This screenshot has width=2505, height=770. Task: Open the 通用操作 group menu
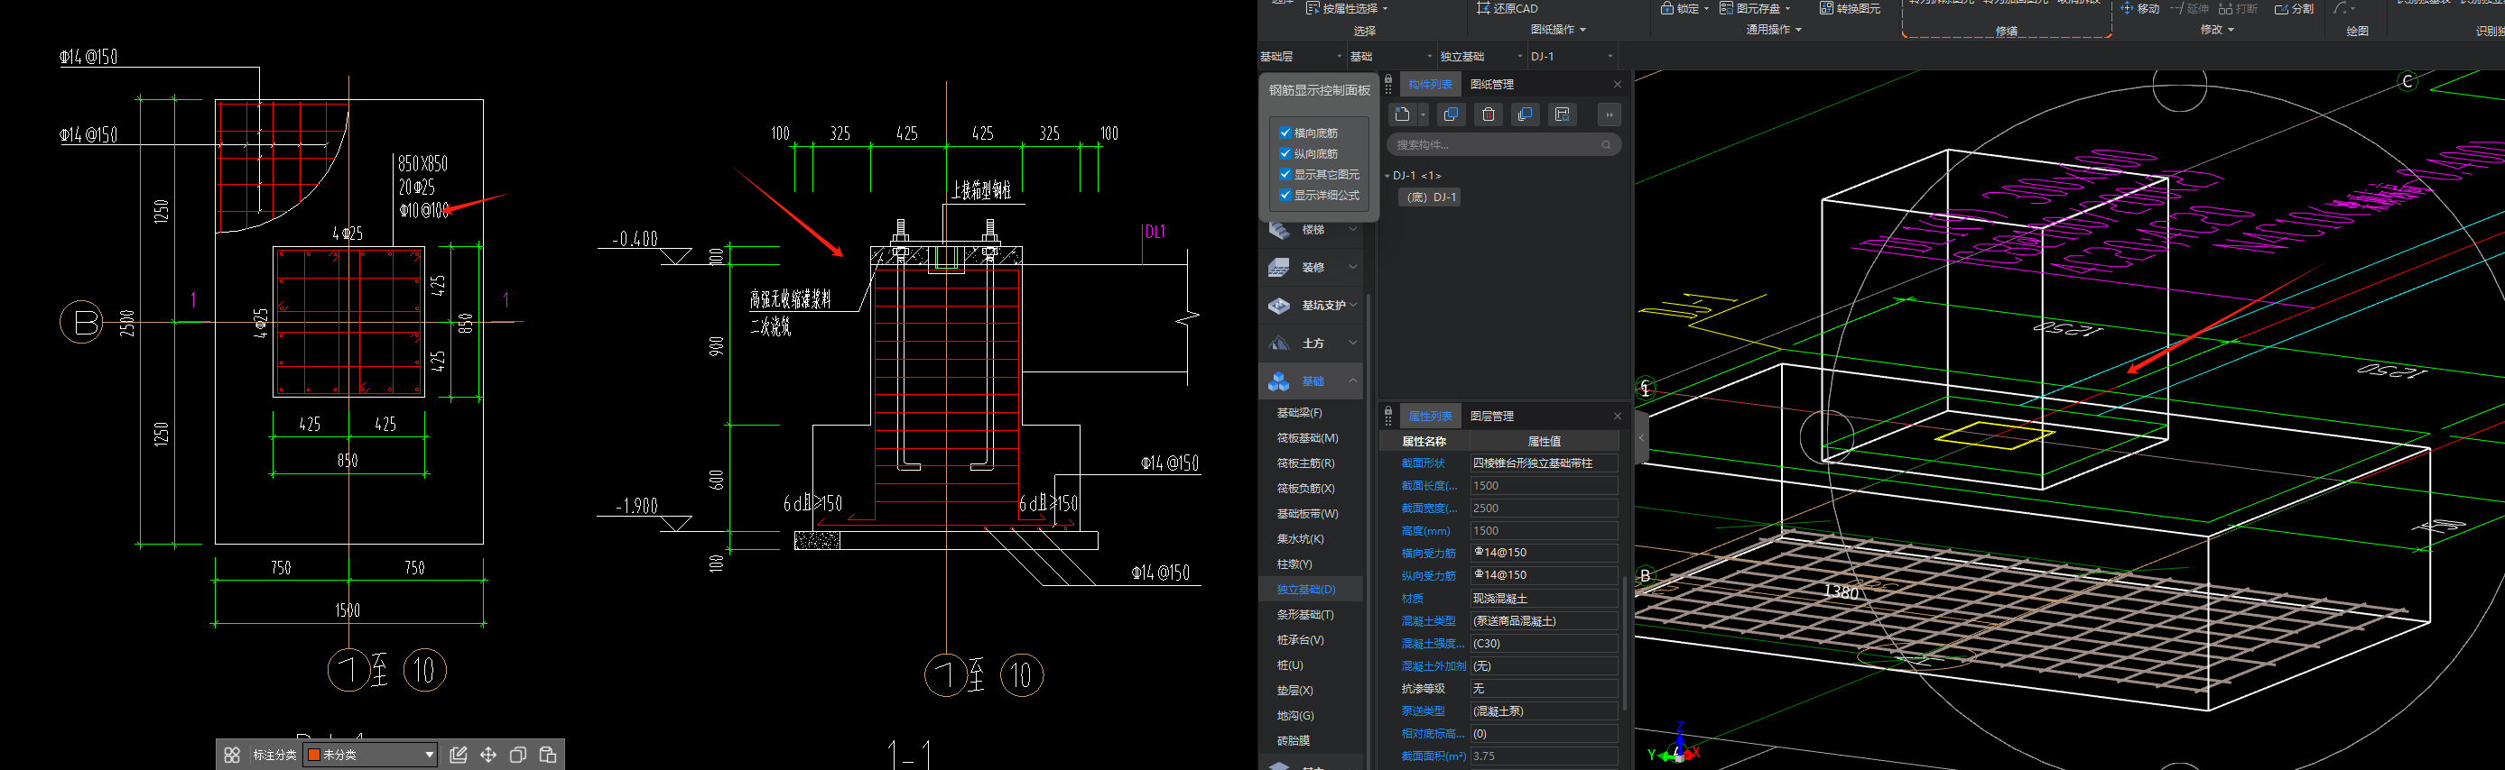tap(1774, 29)
